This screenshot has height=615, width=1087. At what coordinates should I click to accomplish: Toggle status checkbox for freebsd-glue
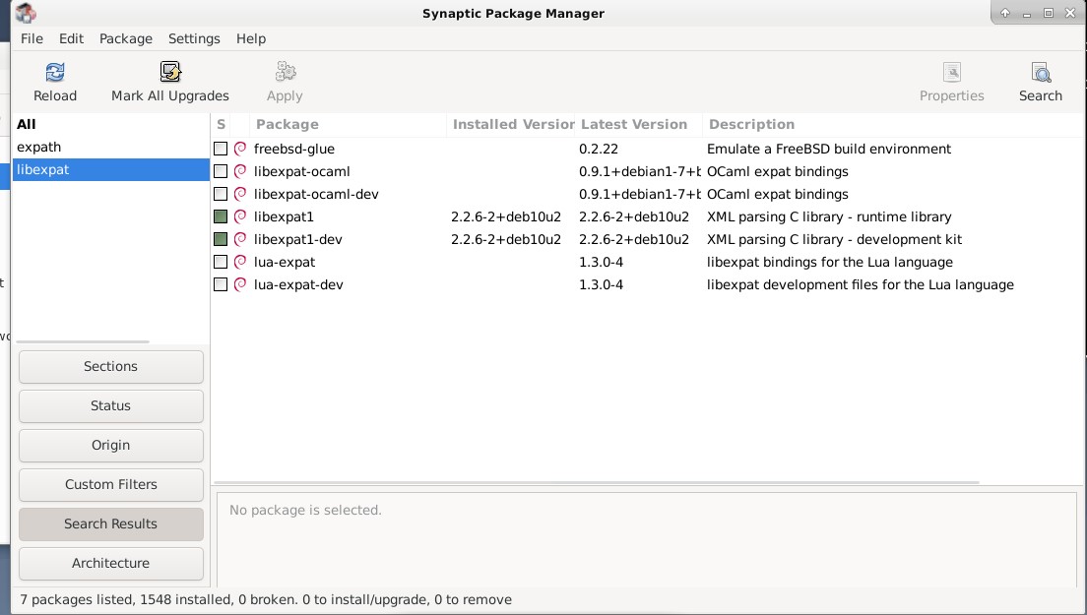[x=221, y=149]
